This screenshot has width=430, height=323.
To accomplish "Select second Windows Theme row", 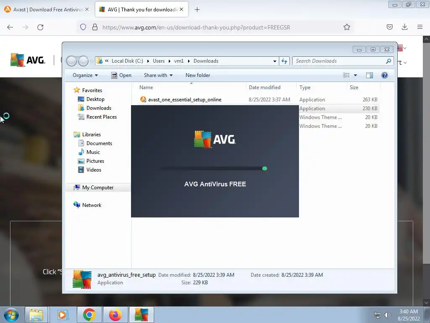I will (339, 126).
